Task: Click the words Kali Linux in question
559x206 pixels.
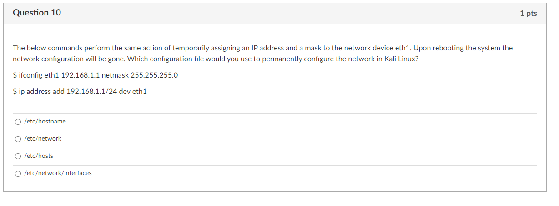Action: click(x=398, y=59)
